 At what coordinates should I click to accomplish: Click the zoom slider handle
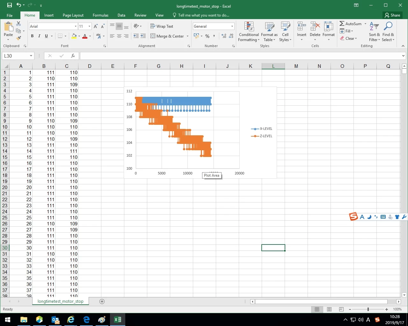[x=368, y=309]
